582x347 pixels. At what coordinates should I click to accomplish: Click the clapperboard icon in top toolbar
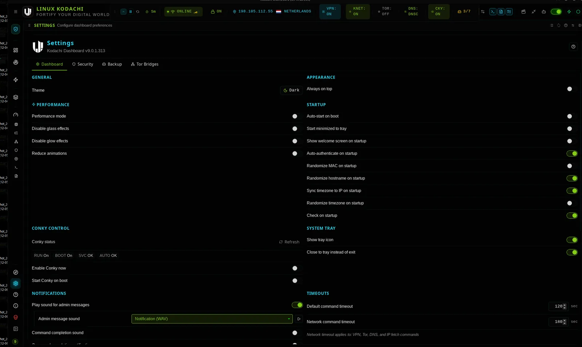[523, 12]
